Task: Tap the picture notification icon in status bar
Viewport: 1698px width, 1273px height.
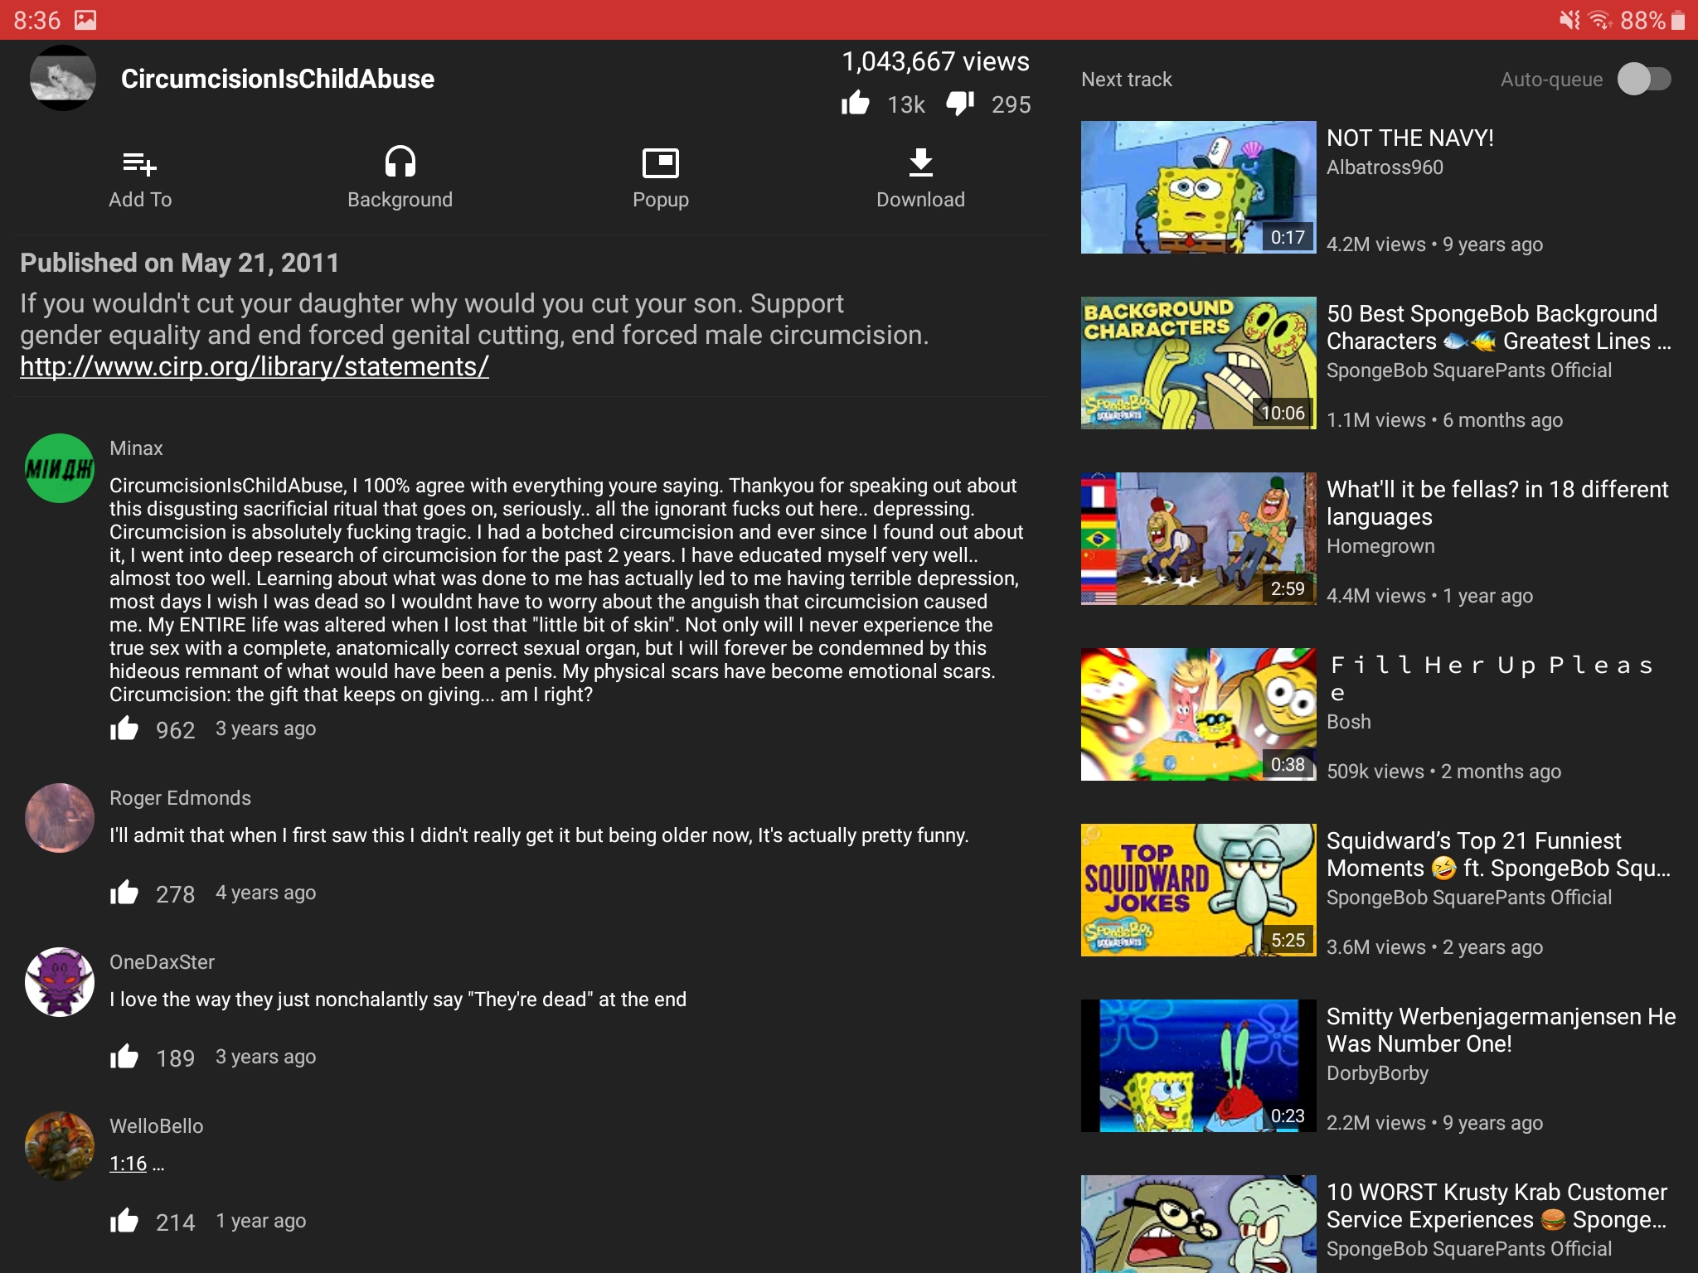Action: coord(85,20)
